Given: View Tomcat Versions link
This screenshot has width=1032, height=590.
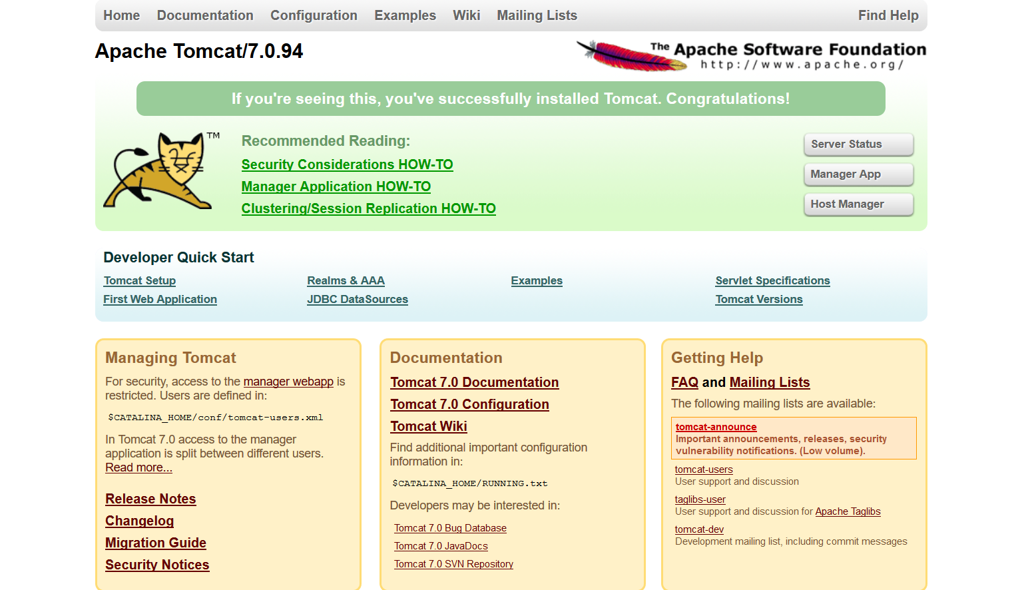Looking at the screenshot, I should point(759,300).
